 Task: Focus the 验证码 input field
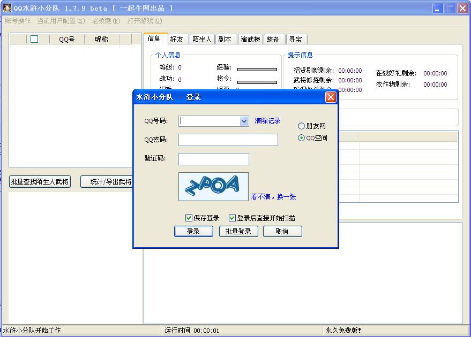point(214,159)
